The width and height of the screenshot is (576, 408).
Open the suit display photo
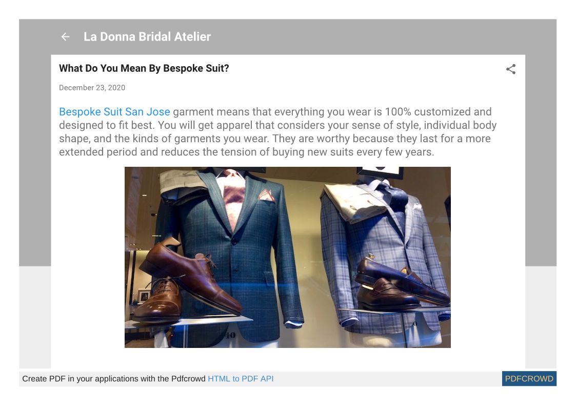tap(288, 257)
